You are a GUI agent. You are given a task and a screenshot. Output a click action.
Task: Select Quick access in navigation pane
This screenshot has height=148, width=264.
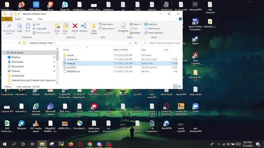(x=16, y=53)
